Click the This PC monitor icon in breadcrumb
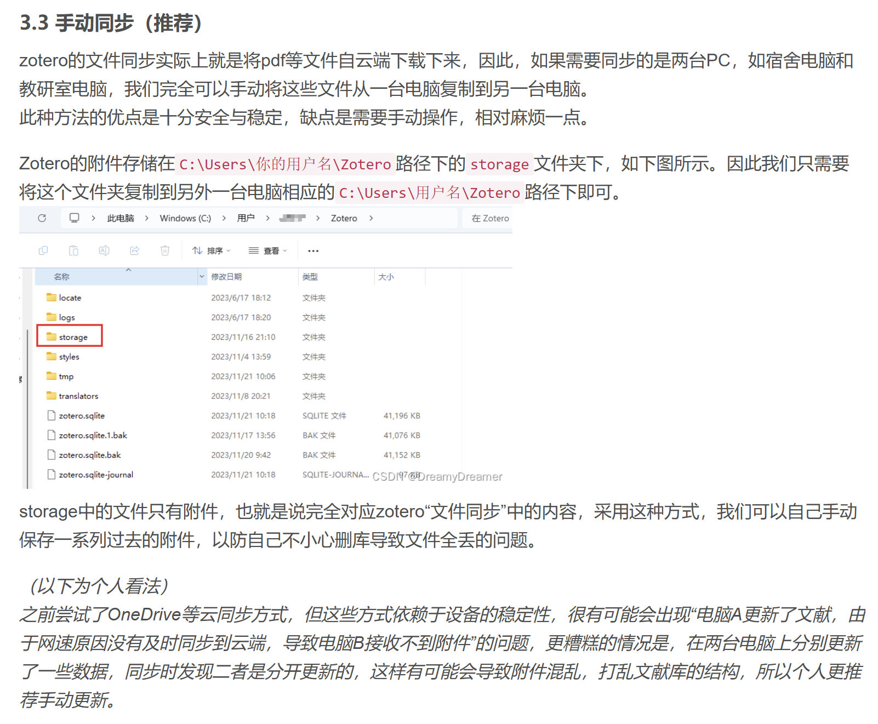 tap(75, 218)
